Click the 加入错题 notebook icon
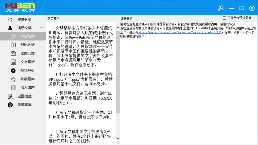This screenshot has width=258, height=145. pyautogui.click(x=13, y=88)
